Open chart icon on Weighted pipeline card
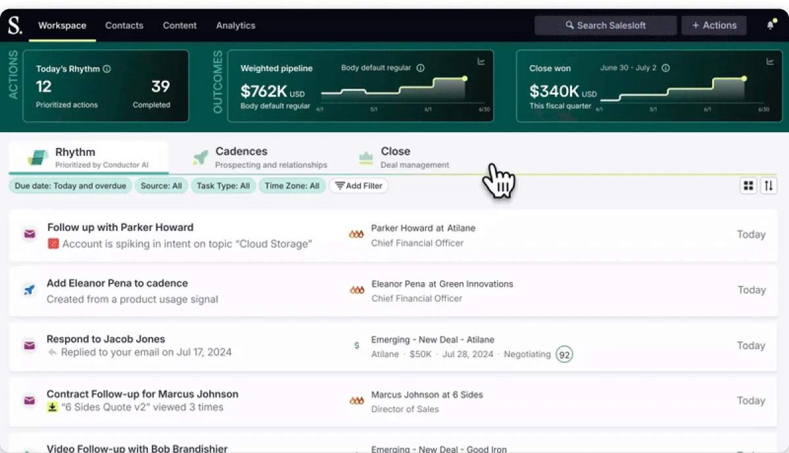This screenshot has width=789, height=453. coord(481,62)
